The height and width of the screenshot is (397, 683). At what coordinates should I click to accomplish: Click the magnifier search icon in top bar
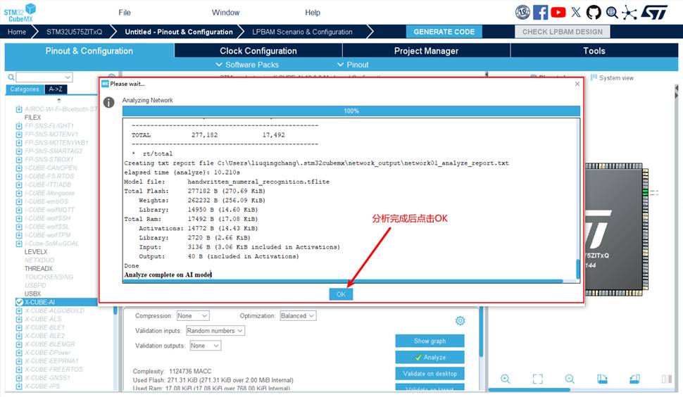point(612,12)
